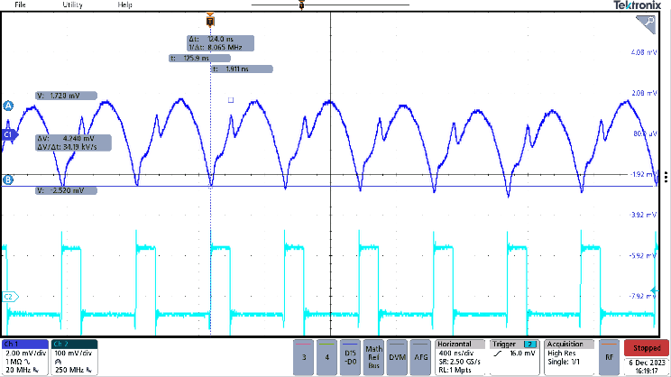The image size is (671, 377).
Task: Click the AFG button
Action: point(418,357)
